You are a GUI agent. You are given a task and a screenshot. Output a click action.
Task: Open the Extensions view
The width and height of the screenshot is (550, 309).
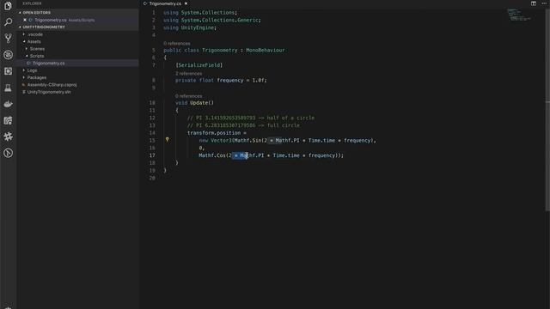point(8,71)
